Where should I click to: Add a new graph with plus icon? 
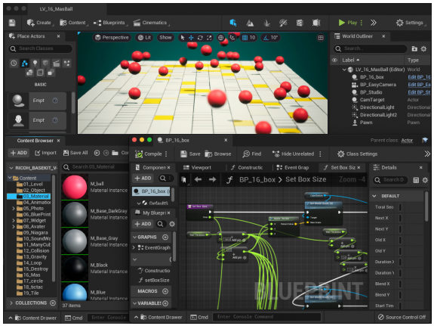165,238
